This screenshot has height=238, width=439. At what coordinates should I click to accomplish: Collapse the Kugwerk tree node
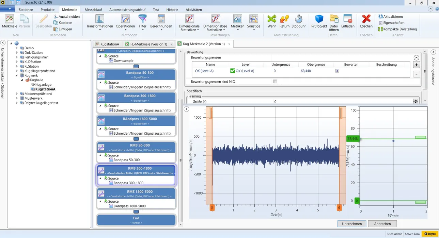[x=17, y=75]
